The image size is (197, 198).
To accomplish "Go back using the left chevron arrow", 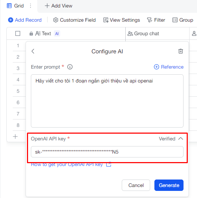I will tap(33, 51).
